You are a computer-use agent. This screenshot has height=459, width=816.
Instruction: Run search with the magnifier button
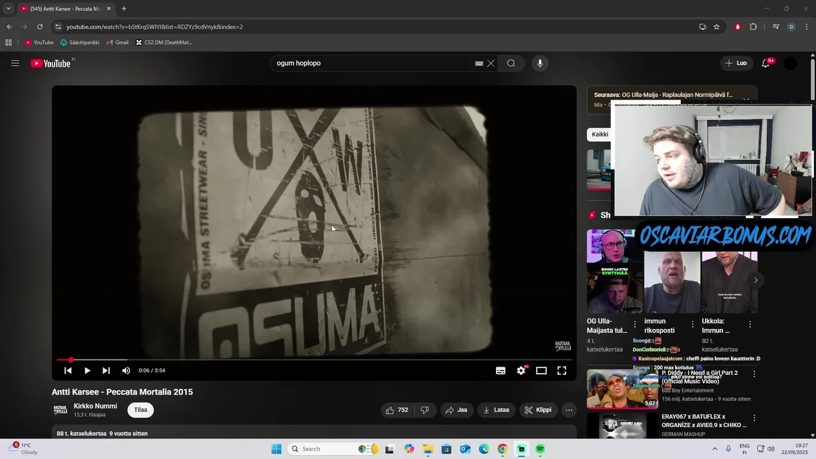(511, 63)
